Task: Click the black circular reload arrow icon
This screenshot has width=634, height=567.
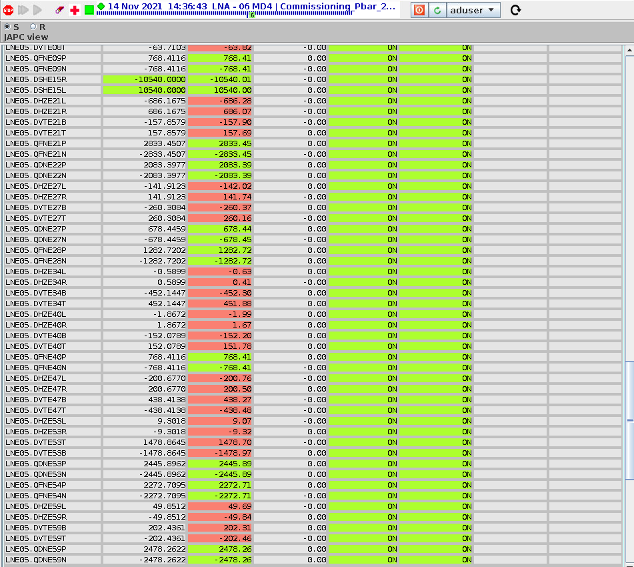Action: coord(515,10)
